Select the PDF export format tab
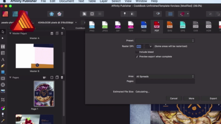This screenshot has height=124, width=221. pos(157,26)
